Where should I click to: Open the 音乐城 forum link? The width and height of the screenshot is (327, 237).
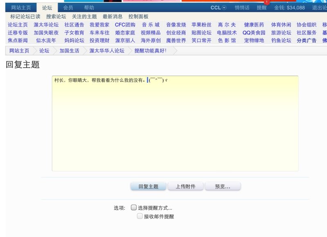151,25
